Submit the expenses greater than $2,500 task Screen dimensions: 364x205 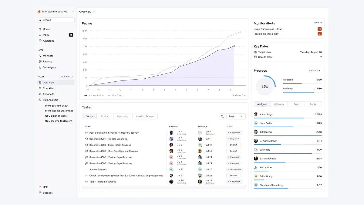point(234,176)
